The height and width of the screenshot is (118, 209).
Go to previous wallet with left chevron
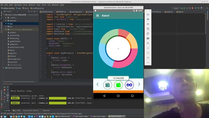tap(98, 85)
